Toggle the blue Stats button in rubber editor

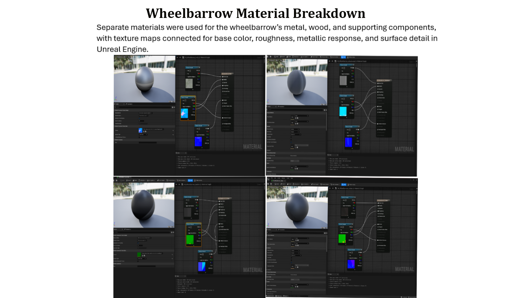pos(344,184)
